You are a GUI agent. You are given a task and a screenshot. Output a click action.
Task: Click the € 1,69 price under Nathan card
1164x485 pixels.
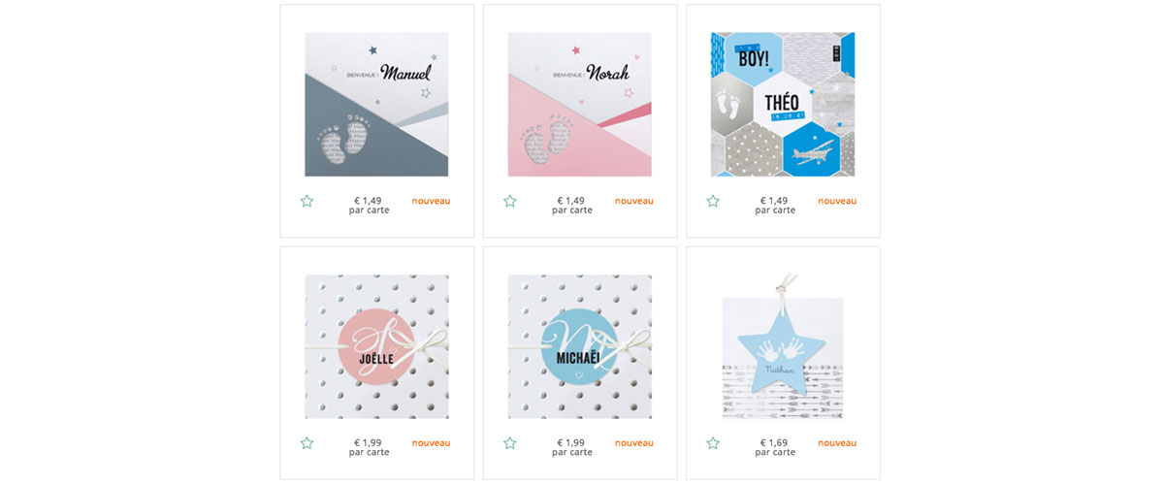[x=775, y=443]
